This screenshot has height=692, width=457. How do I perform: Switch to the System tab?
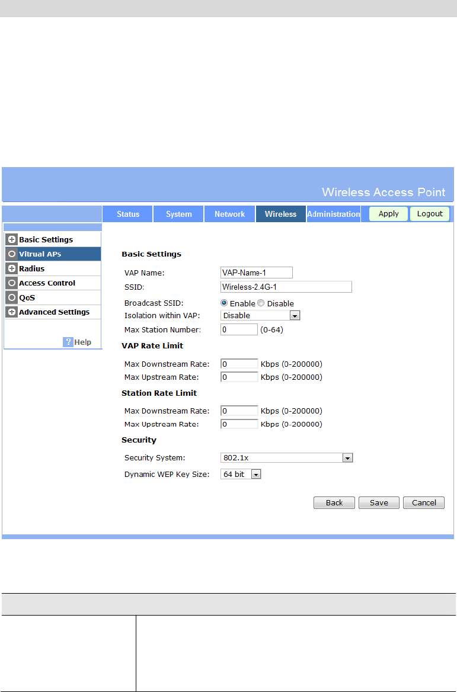coord(179,214)
